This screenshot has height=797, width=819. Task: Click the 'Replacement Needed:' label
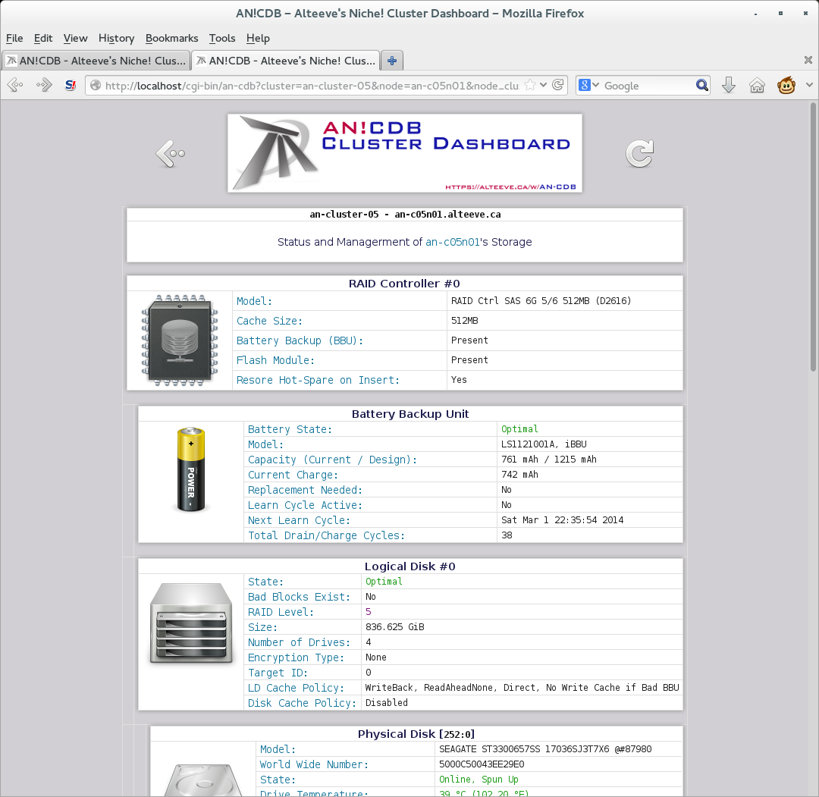[305, 490]
